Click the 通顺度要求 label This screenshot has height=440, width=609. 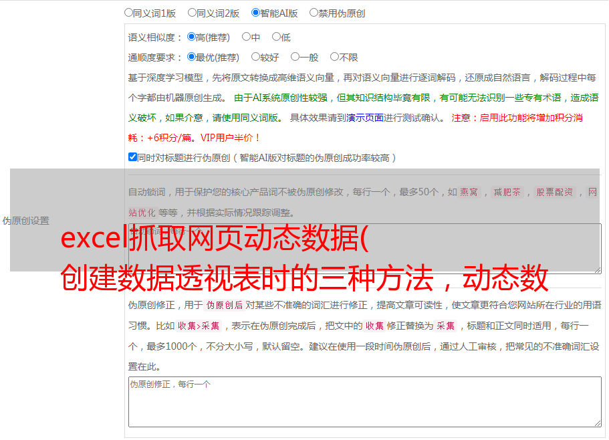point(155,58)
